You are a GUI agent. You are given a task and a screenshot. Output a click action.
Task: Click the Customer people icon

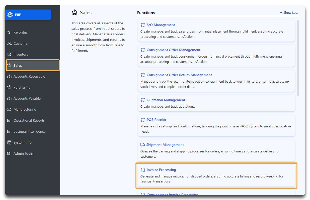[9, 43]
